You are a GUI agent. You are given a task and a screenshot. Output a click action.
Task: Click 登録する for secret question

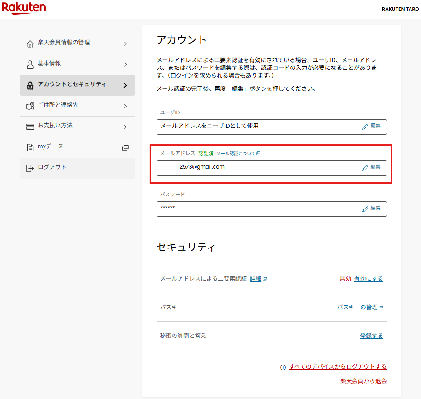click(x=371, y=336)
